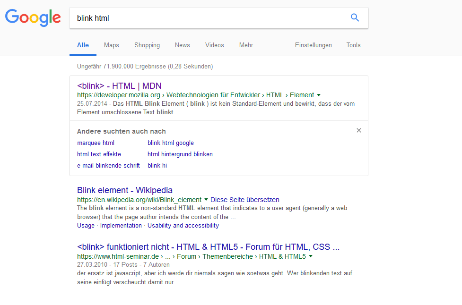Open the Tools options

pyautogui.click(x=353, y=45)
